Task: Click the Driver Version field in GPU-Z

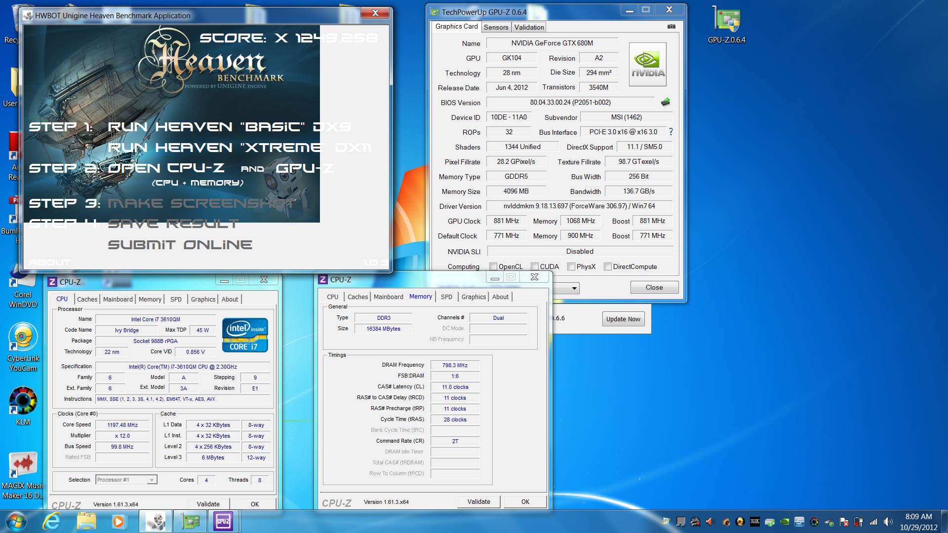Action: 579,206
